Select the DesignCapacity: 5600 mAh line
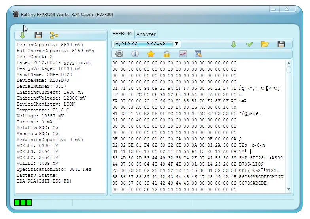This screenshot has height=219, width=310. [50, 45]
